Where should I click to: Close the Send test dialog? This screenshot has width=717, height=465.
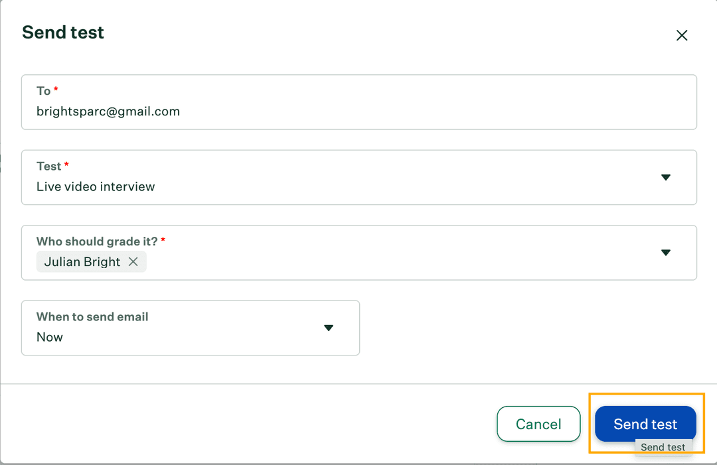point(682,36)
